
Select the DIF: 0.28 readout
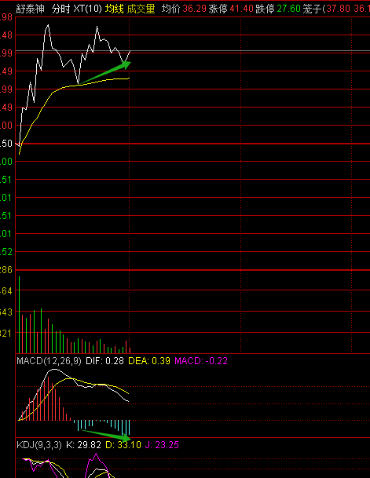(x=104, y=361)
